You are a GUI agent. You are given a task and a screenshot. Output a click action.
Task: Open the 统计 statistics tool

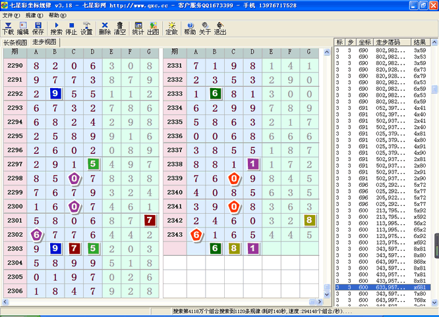pyautogui.click(x=138, y=29)
